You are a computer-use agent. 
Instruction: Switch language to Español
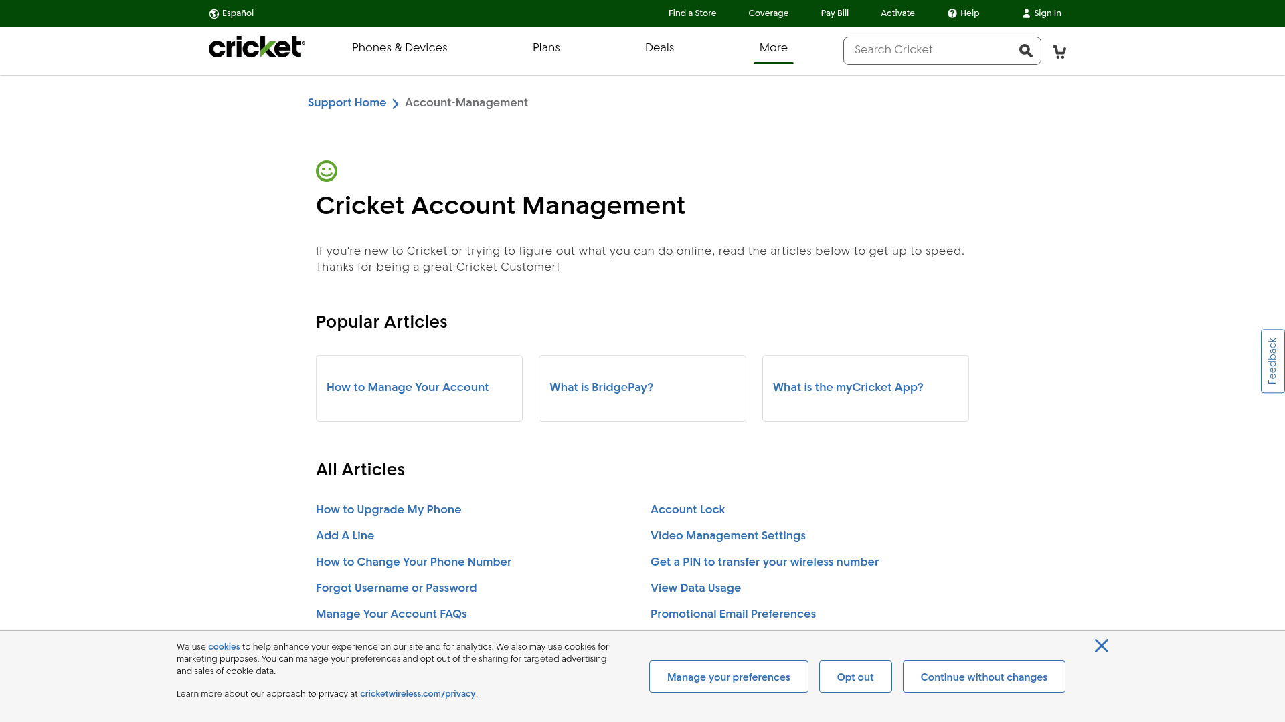(x=232, y=13)
